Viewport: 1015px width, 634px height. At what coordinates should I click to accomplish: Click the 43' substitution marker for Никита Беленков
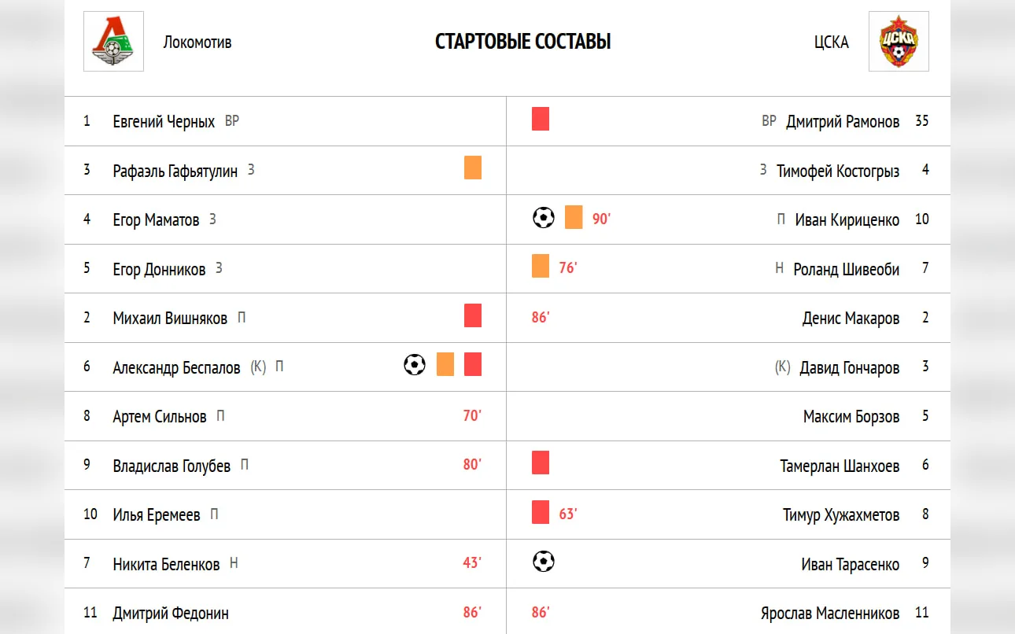(472, 563)
